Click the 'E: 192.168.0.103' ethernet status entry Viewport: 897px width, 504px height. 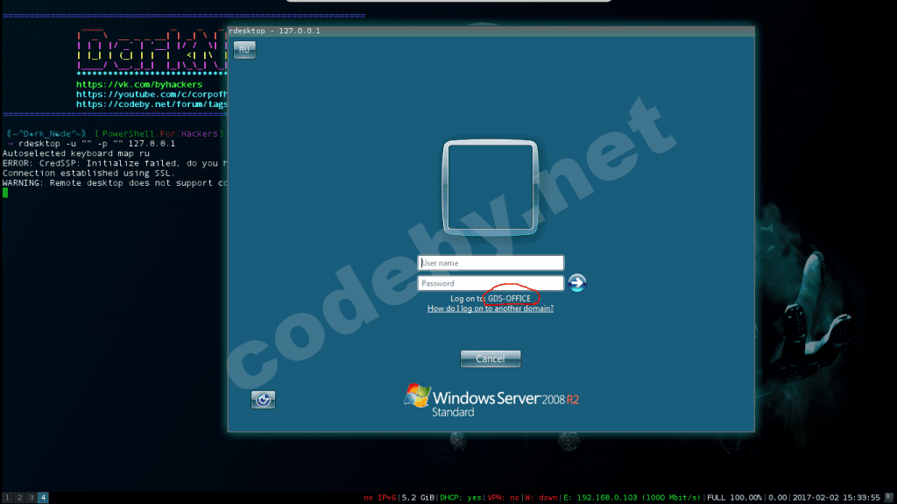[x=632, y=498]
